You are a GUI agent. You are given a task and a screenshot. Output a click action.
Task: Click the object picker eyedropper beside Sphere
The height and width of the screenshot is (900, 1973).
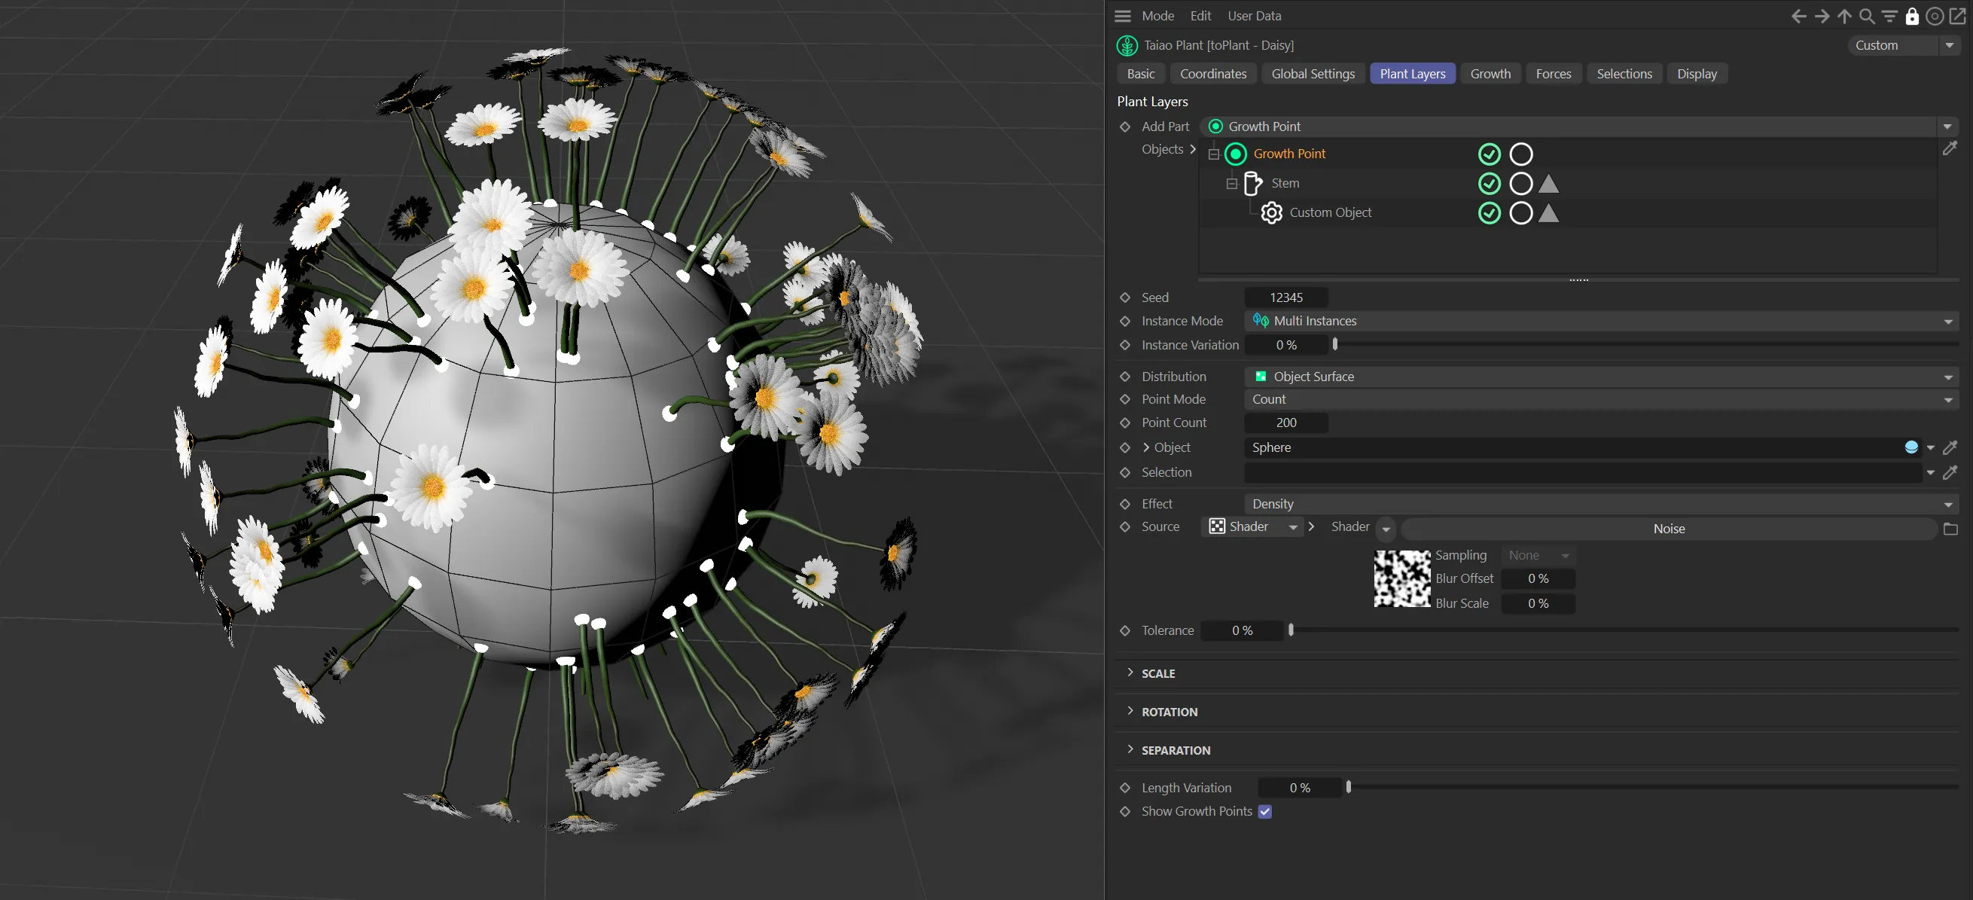pos(1950,447)
